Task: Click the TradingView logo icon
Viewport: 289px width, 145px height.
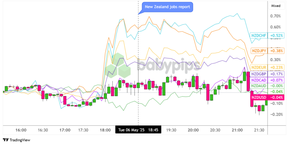Action: coord(6,140)
